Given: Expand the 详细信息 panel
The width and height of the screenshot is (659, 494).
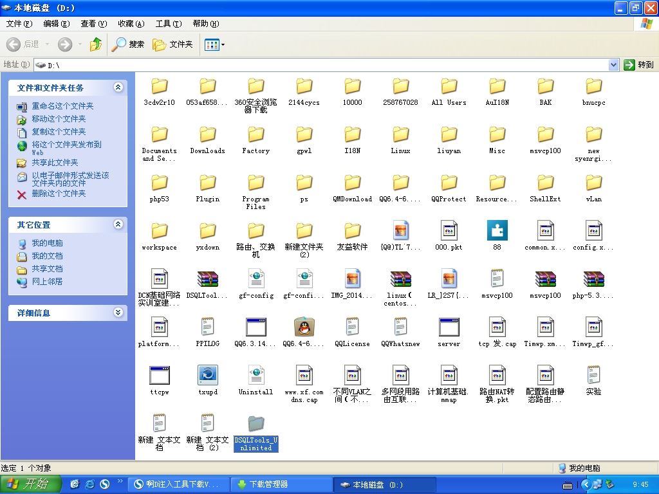Looking at the screenshot, I should [118, 312].
